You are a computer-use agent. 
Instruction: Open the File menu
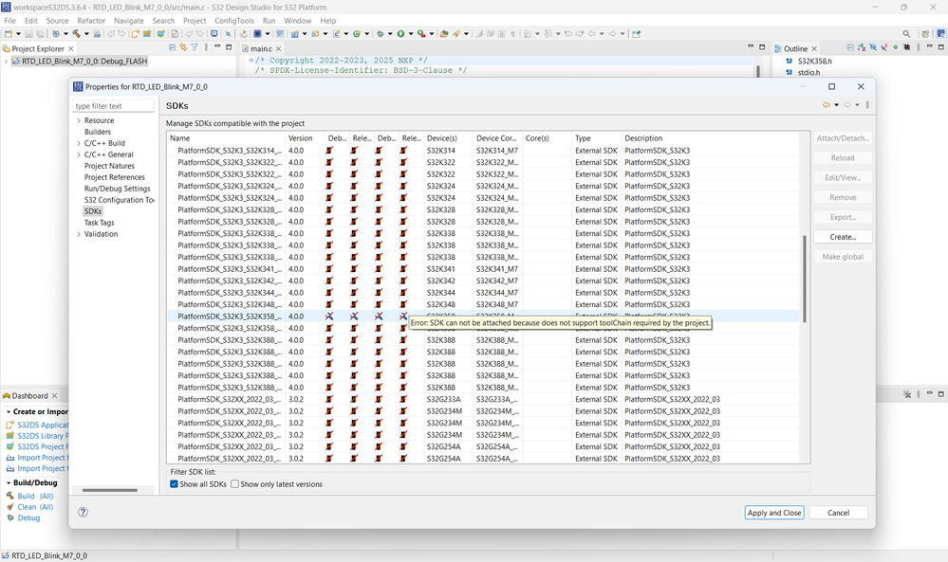pyautogui.click(x=10, y=21)
